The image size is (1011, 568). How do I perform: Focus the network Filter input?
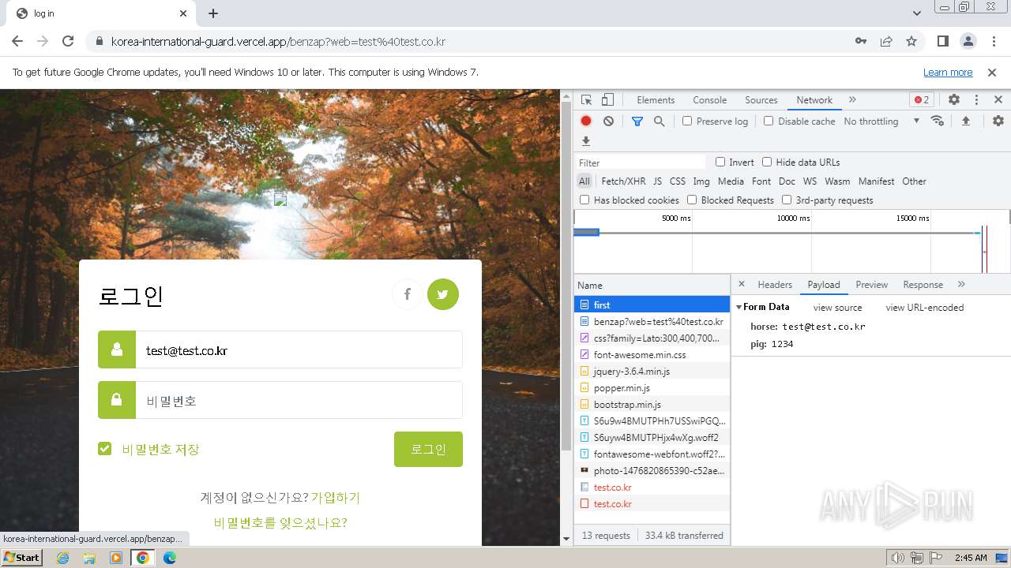640,163
